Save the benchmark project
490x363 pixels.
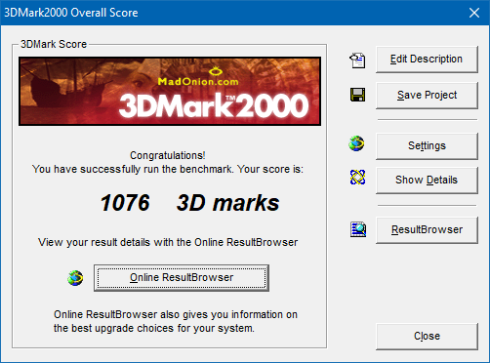(x=427, y=96)
